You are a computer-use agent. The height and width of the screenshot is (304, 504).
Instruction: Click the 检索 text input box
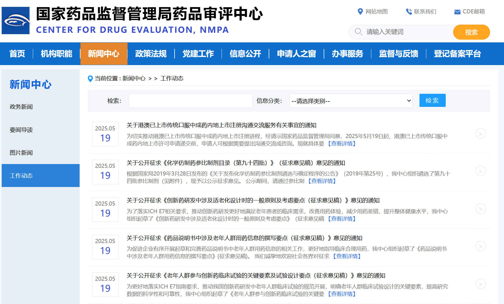(x=190, y=101)
